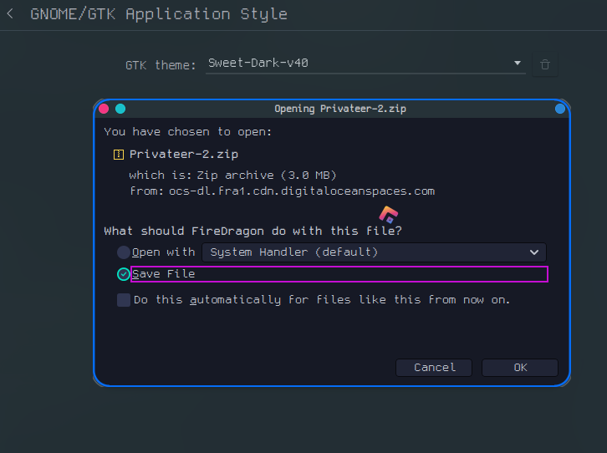This screenshot has width=607, height=453.
Task: Expand the chevron on the System Handler dropdown
Action: tap(534, 252)
